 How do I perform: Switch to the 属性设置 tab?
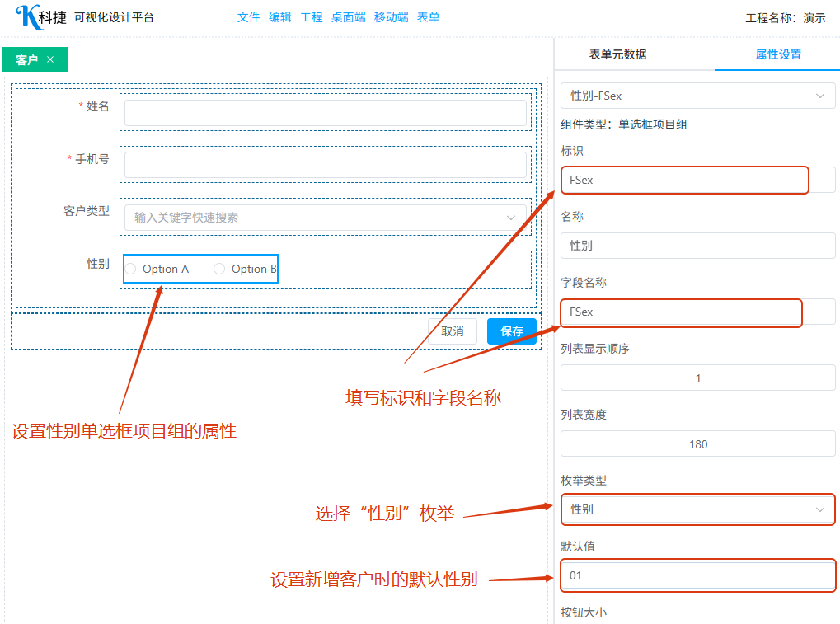[778, 54]
